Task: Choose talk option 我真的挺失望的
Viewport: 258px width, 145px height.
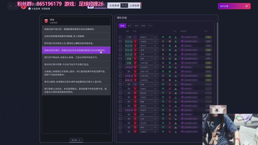Action: (x=76, y=50)
